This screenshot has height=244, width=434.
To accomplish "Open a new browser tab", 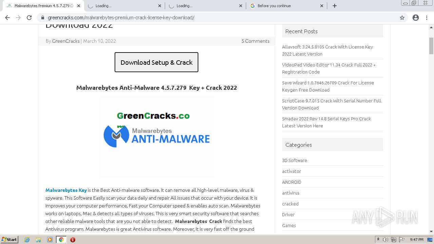I will click(x=335, y=6).
